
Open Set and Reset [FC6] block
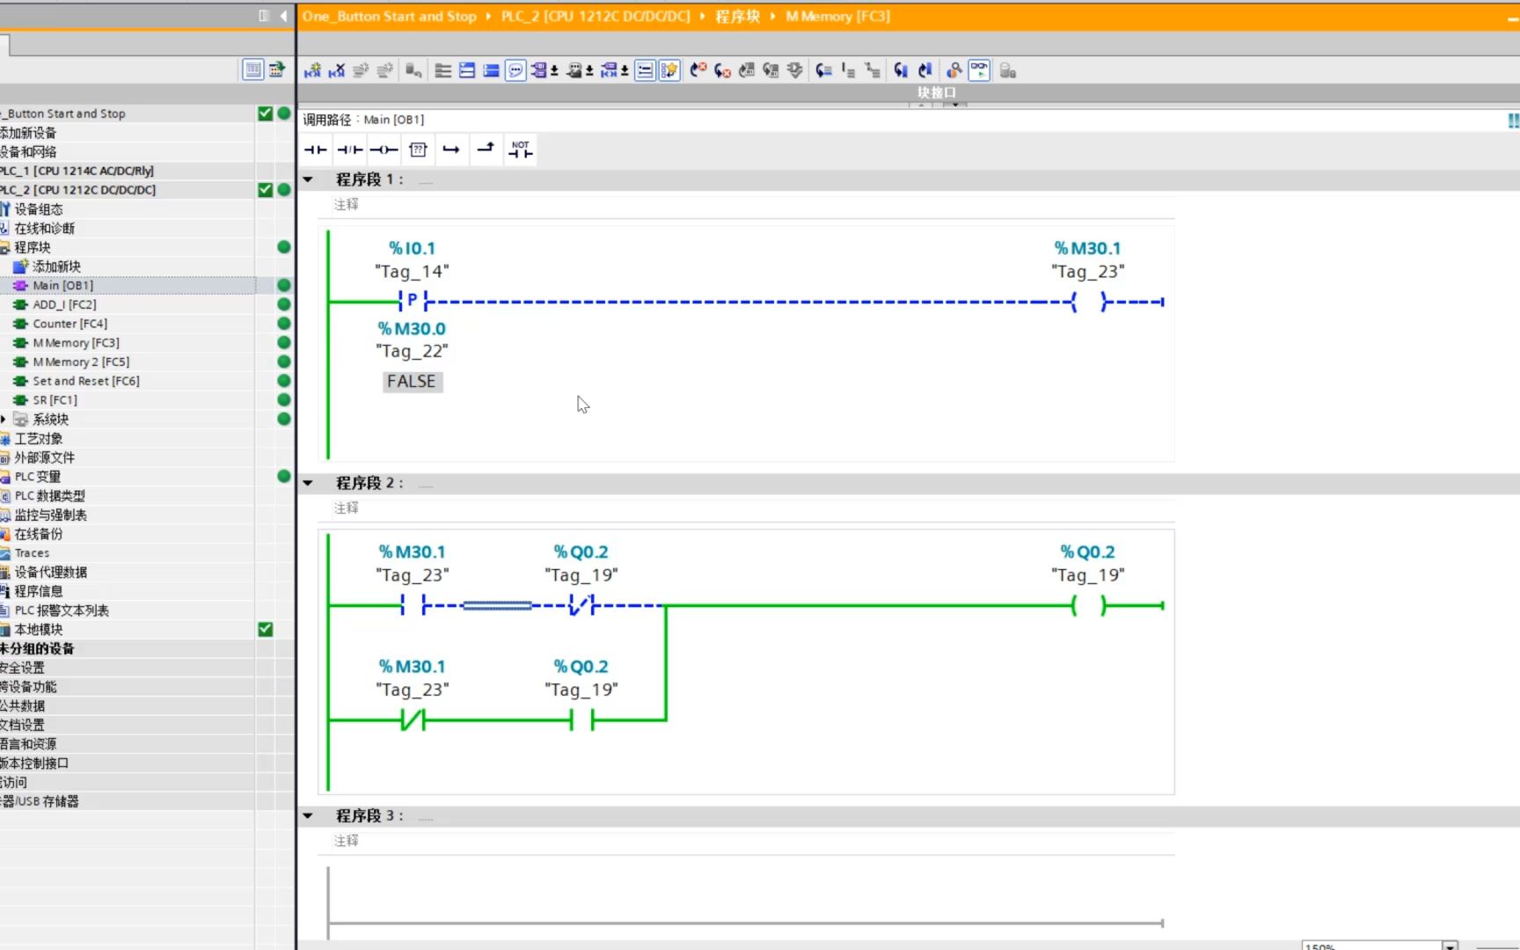pos(86,381)
